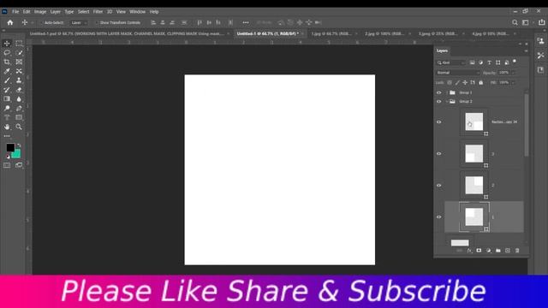This screenshot has height=308, width=548.
Task: Select the Lasso tool
Action: [7, 53]
